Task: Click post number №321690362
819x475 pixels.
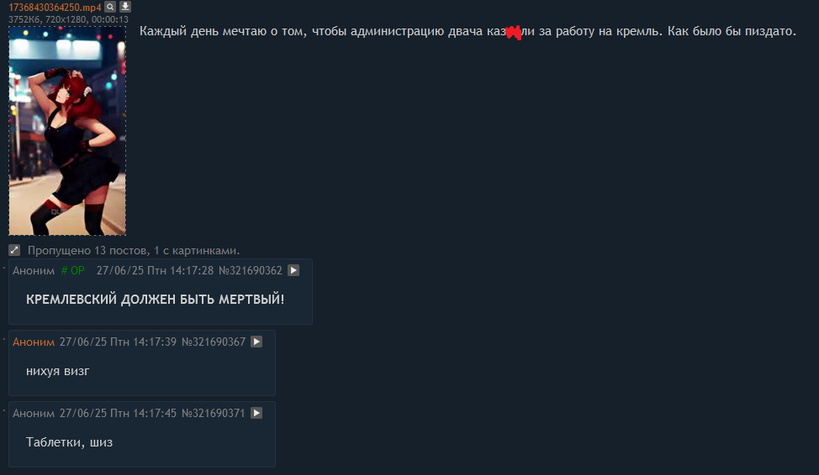Action: pyautogui.click(x=251, y=270)
